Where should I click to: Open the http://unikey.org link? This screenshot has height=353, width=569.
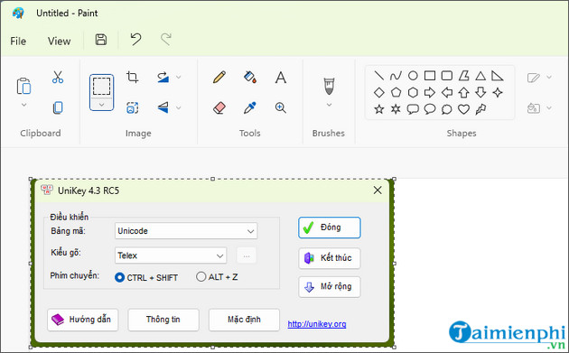click(x=317, y=324)
